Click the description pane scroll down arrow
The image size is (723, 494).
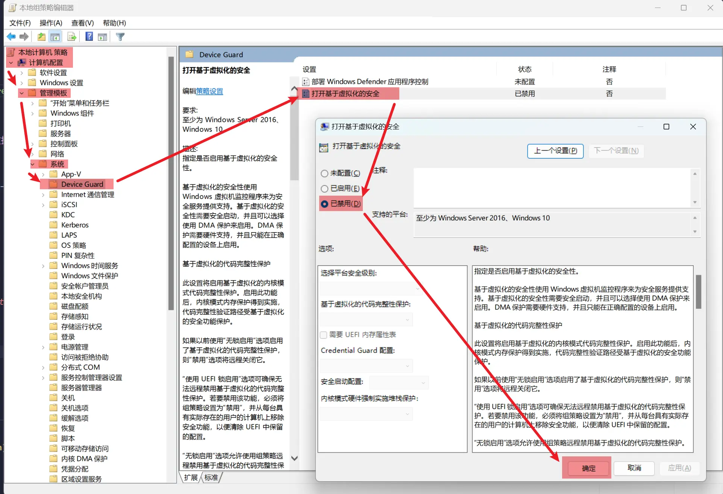coord(295,458)
